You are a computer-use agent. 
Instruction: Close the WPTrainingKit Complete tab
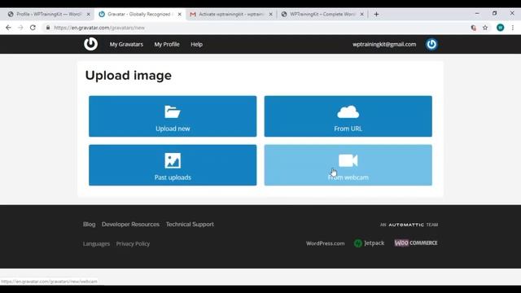tap(361, 15)
